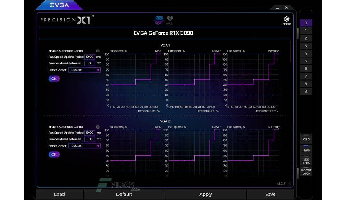Open LED SYNC from the sidebar
346x200 pixels.
306,161
